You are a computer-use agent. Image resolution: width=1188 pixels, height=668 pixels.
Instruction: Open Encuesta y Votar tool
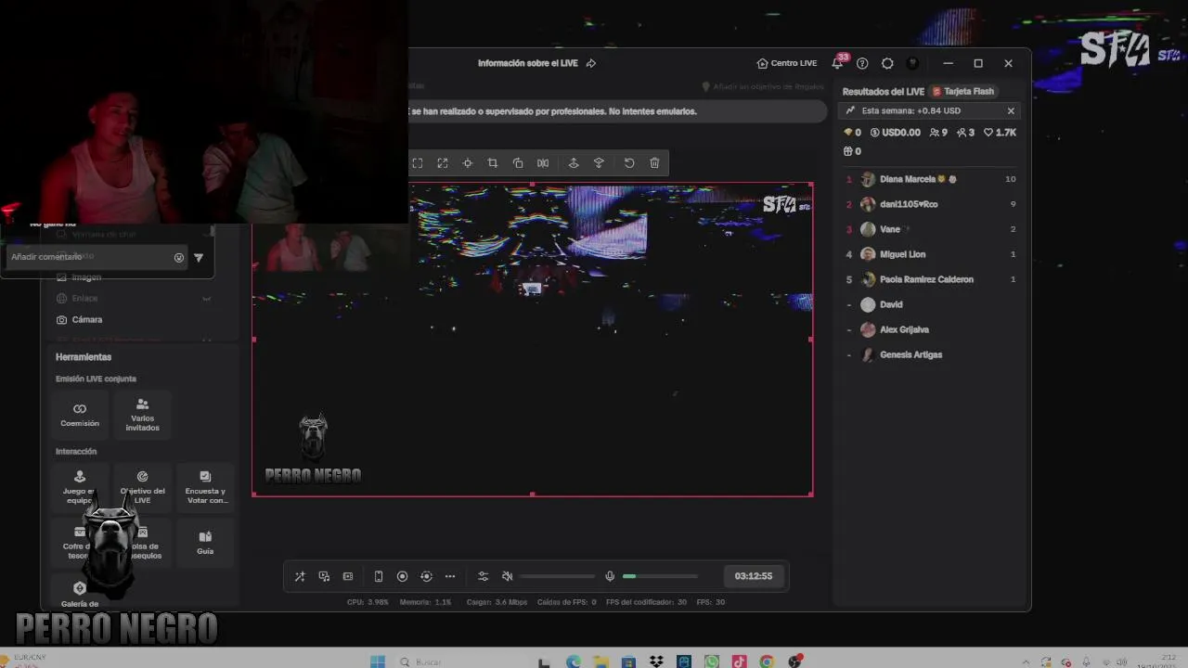point(205,488)
